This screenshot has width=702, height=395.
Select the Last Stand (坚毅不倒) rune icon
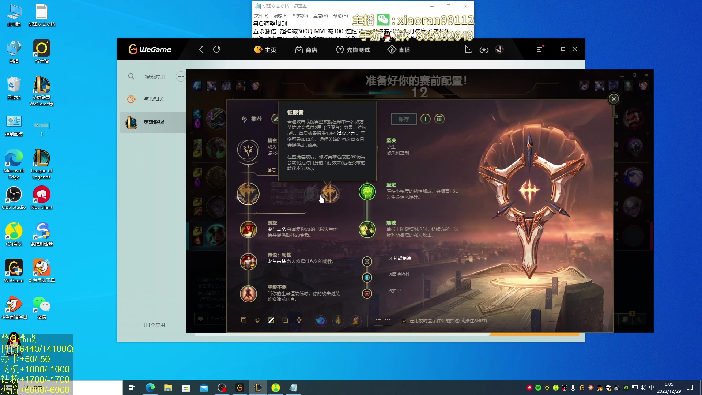248,294
